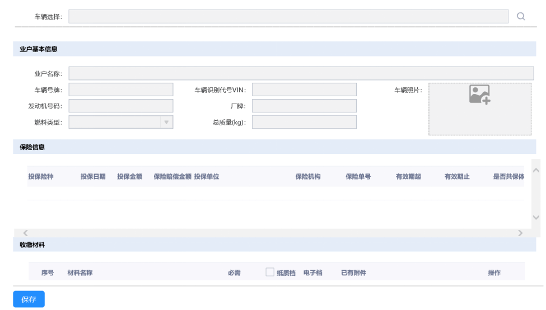This screenshot has height=310, width=546.
Task: Click the insurance table scroll-down arrow
Action: 536,218
